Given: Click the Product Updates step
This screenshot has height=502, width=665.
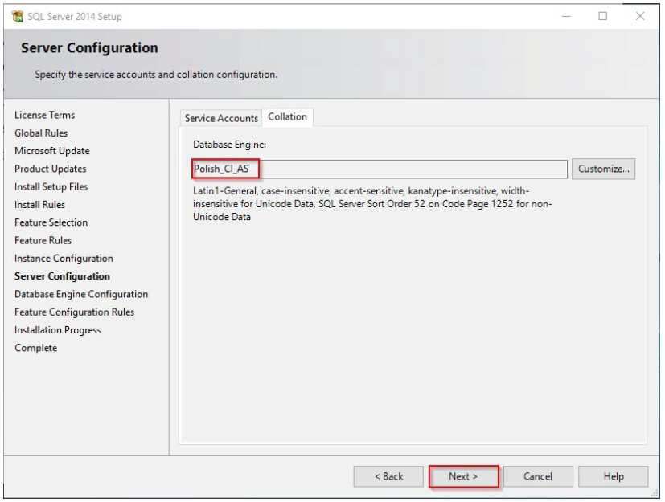Looking at the screenshot, I should pos(51,169).
